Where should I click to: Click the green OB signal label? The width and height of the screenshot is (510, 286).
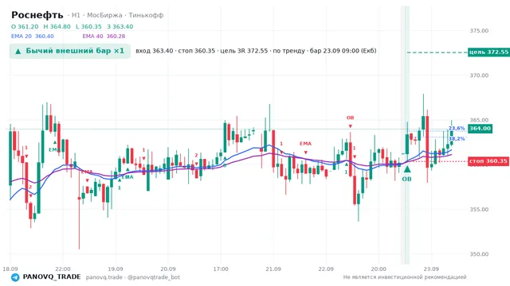pos(407,179)
